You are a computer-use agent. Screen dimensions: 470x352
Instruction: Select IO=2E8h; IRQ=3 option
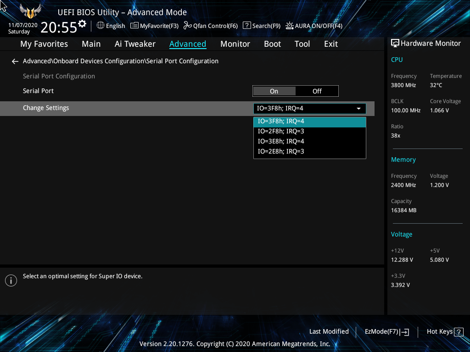tap(310, 151)
